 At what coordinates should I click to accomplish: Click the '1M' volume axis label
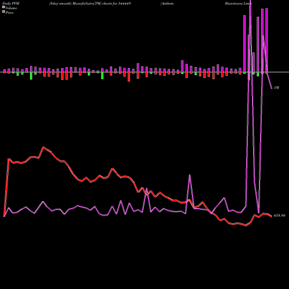pos(276,88)
